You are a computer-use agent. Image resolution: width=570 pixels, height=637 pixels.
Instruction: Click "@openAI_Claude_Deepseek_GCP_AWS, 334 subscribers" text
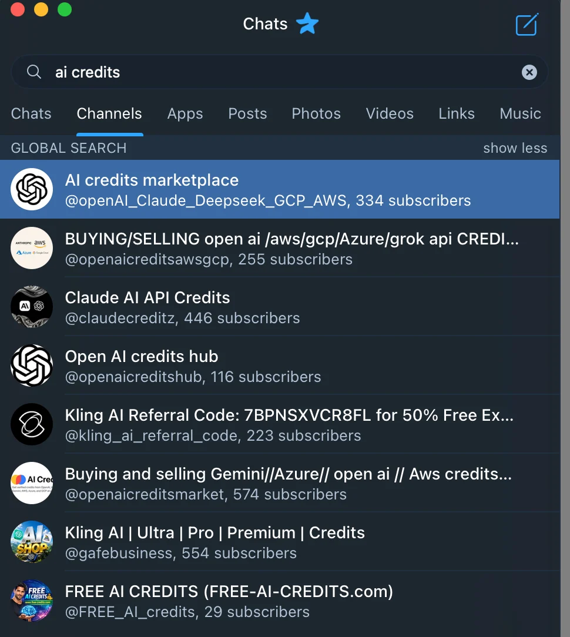pos(268,201)
